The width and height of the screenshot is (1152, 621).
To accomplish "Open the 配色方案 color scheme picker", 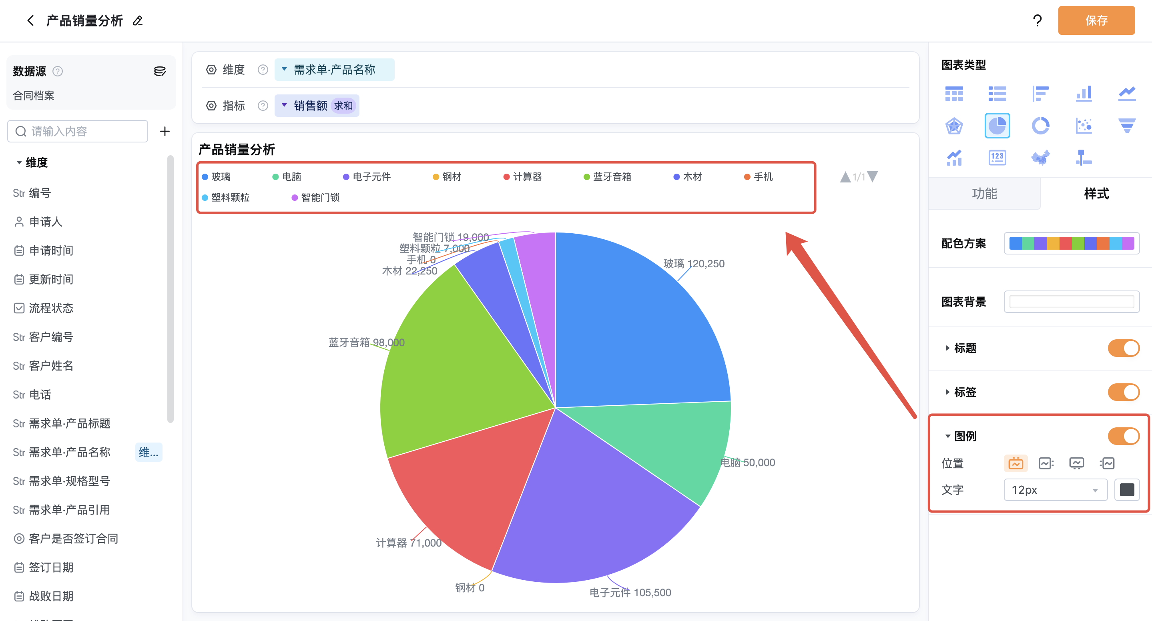I will [x=1072, y=244].
